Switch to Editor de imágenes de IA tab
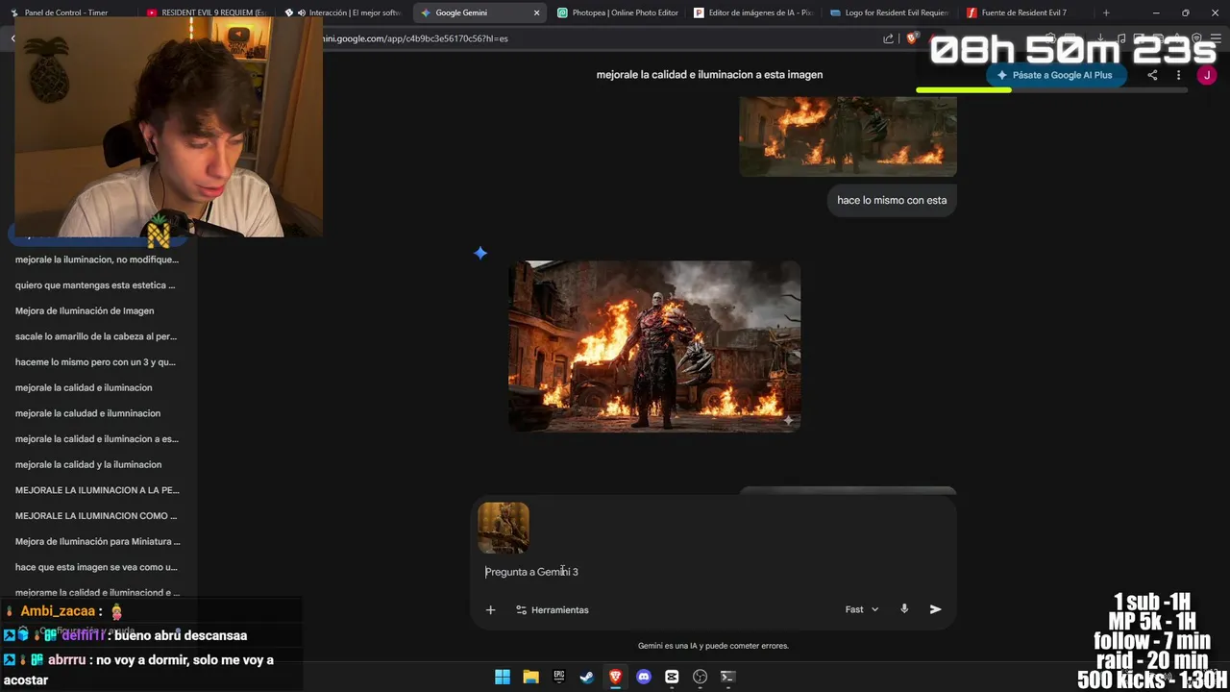 (754, 12)
